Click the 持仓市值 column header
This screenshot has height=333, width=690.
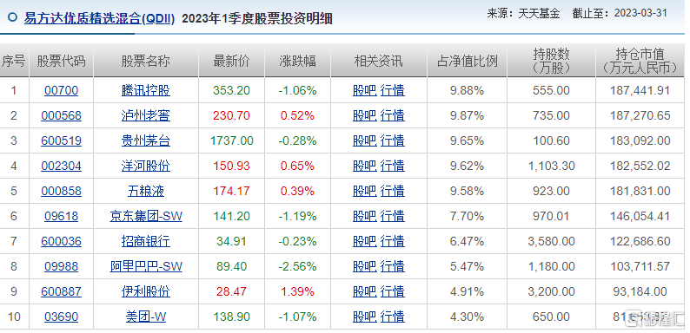(640, 61)
